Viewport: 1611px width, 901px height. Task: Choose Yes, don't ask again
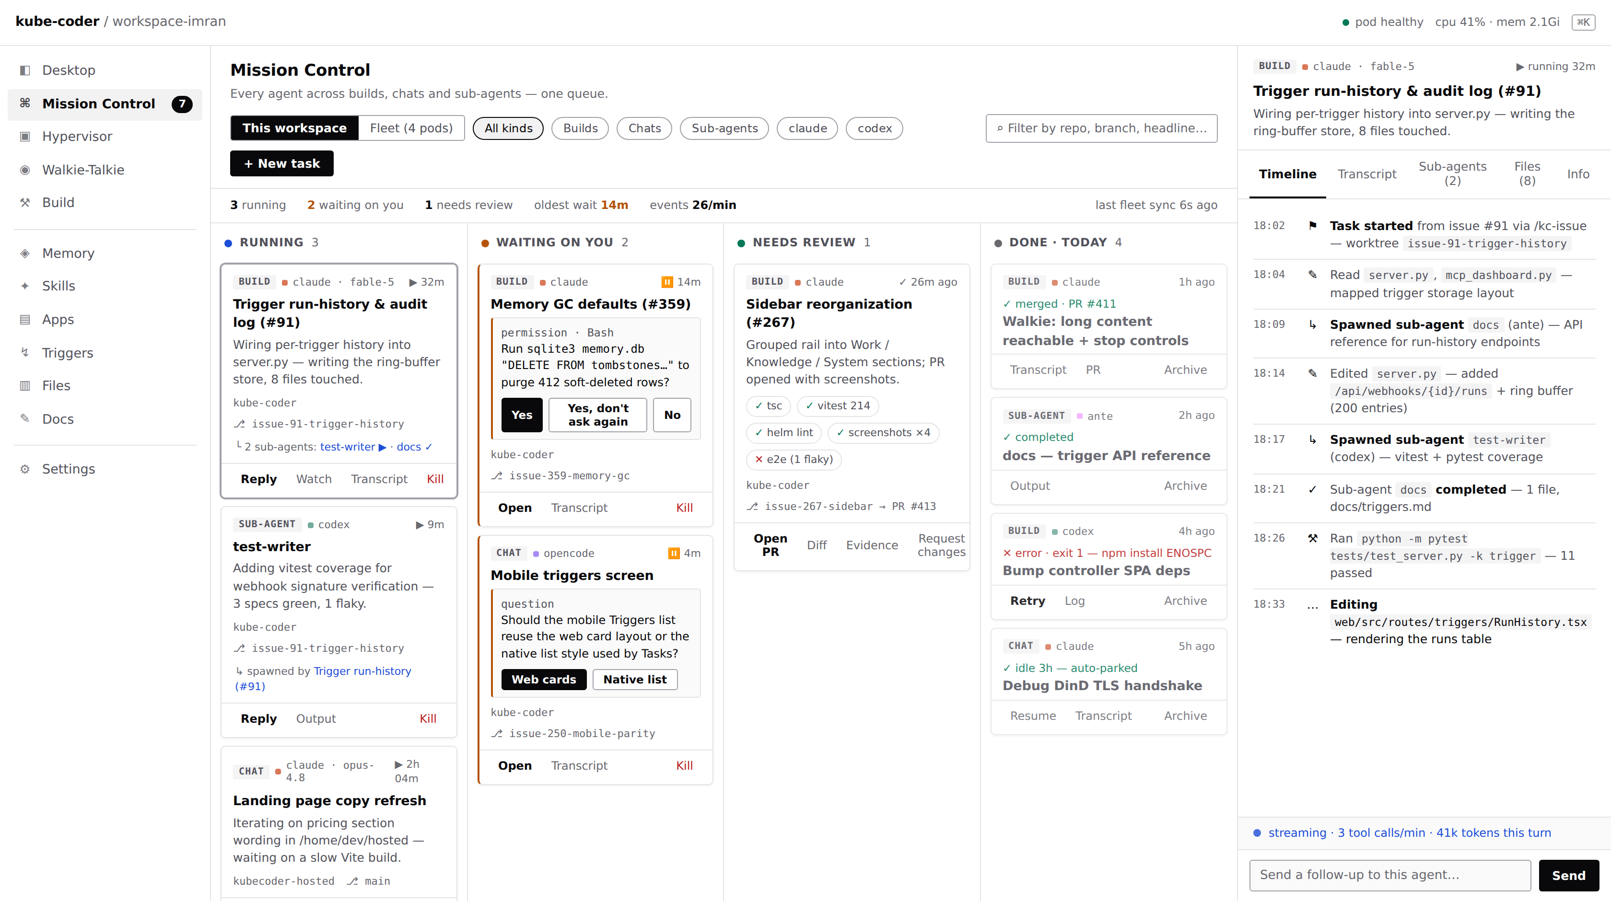598,415
